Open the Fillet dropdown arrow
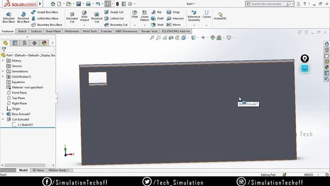This screenshot has height=186, width=330. tap(135, 25)
